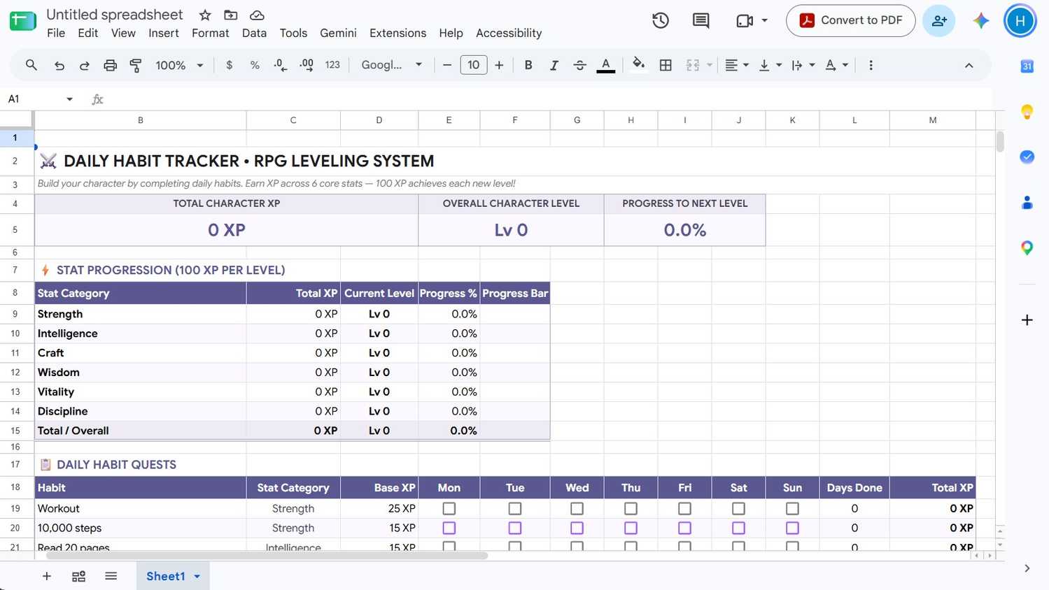Undo the last action
The image size is (1049, 590).
(x=59, y=65)
